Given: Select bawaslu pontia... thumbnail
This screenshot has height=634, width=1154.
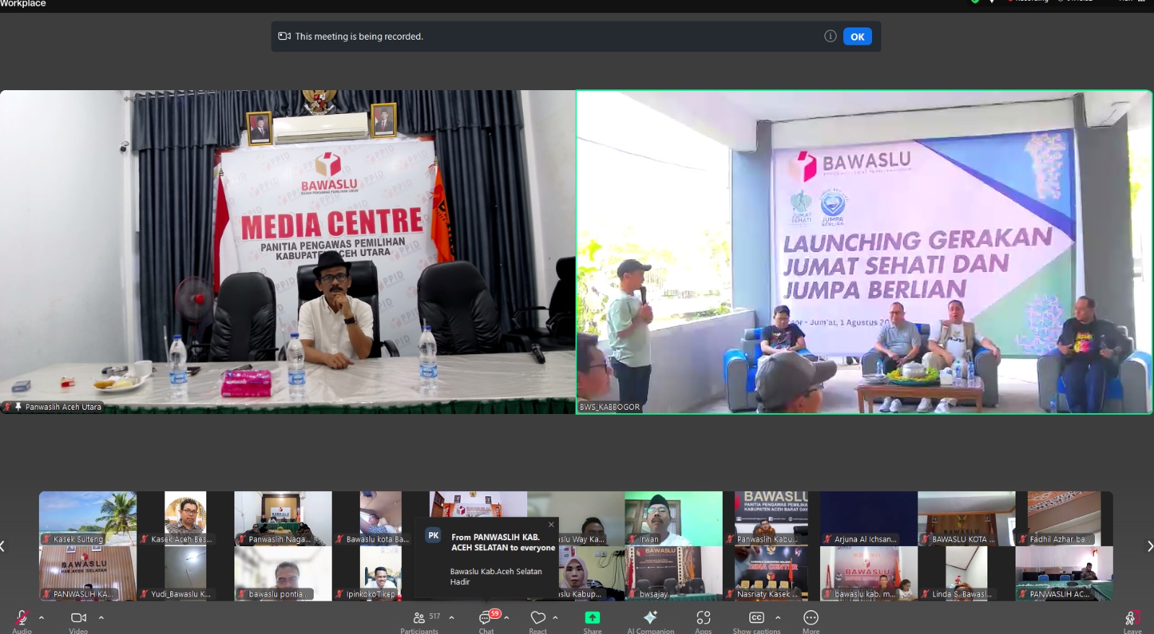Looking at the screenshot, I should coord(283,573).
